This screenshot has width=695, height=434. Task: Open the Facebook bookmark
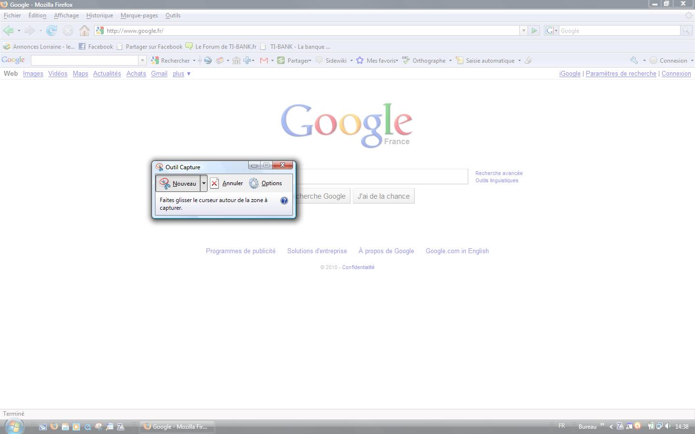coord(96,47)
